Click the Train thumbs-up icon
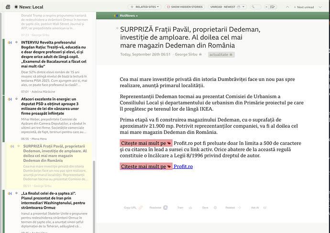This screenshot has height=233, width=330. [190, 208]
